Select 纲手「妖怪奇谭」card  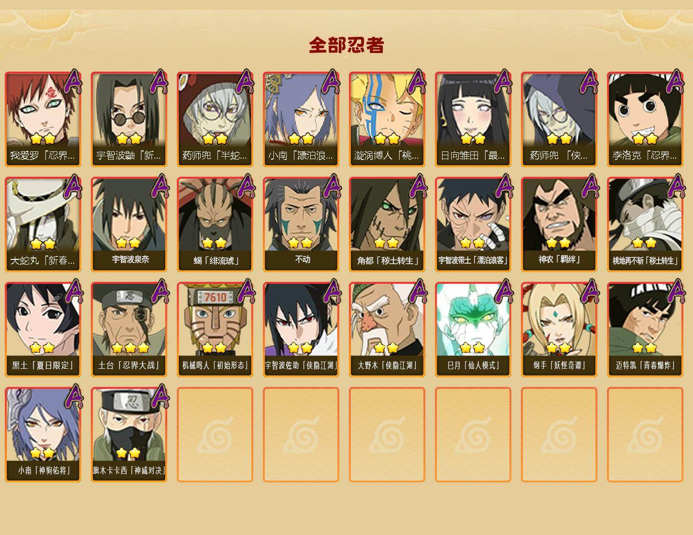(559, 330)
